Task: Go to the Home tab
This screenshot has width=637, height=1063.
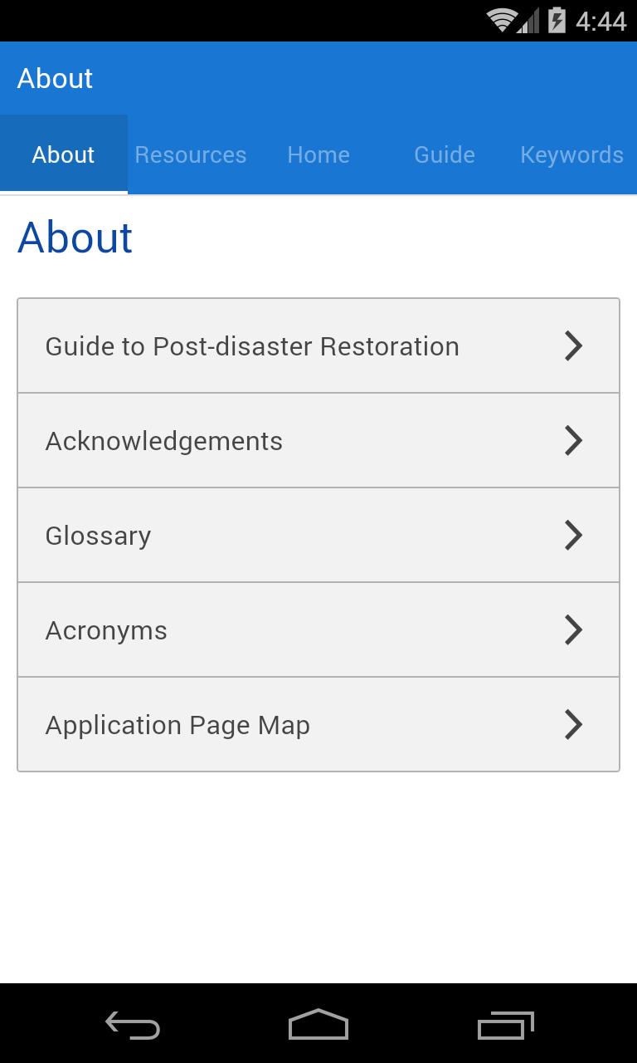Action: (x=318, y=154)
